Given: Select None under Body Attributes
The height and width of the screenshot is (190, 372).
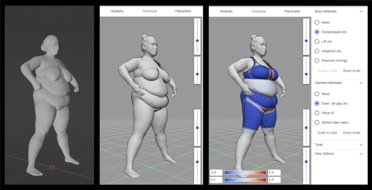Looking at the screenshot, I should click(x=317, y=22).
